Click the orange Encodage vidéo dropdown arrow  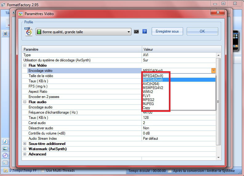(213, 71)
